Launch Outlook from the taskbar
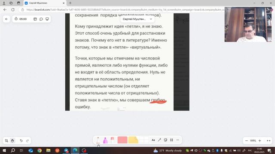The width and height of the screenshot is (275, 154). [x=31, y=150]
